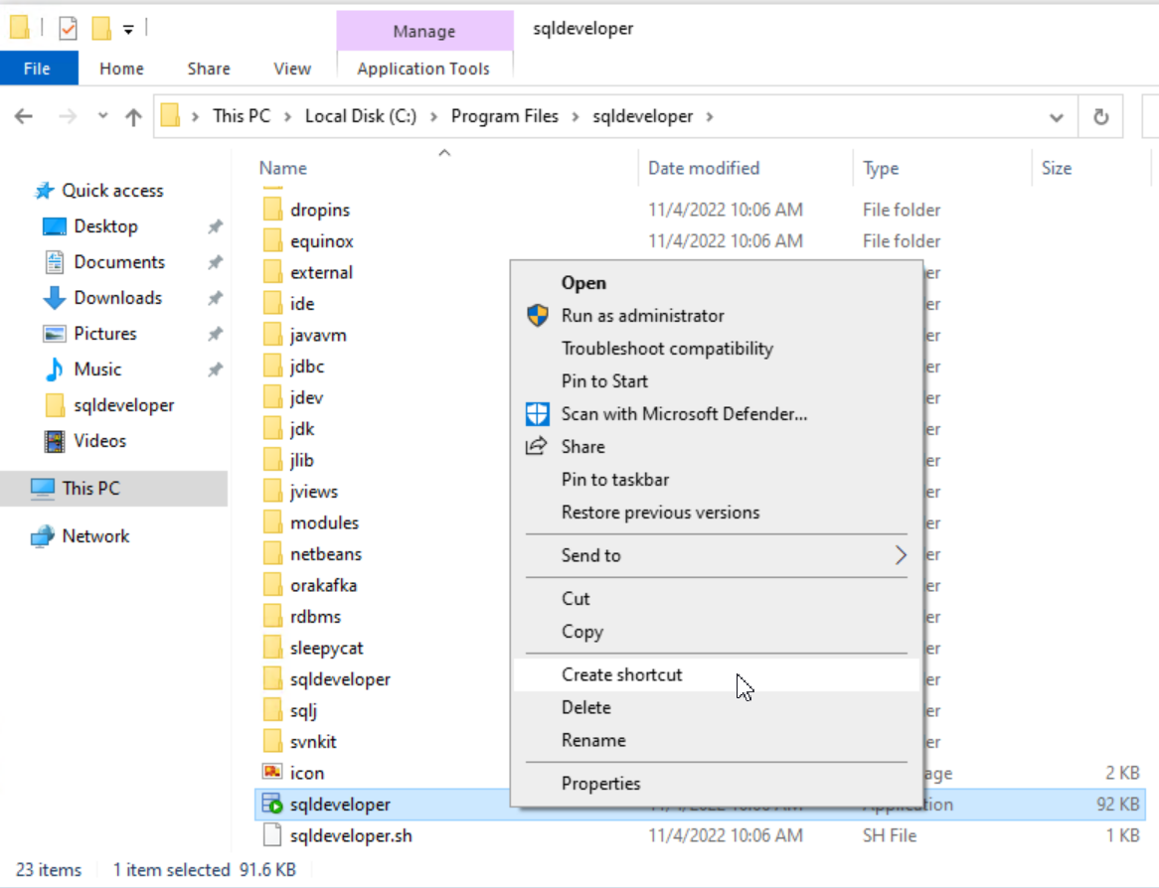Open Music in the navigation pane
This screenshot has width=1159, height=888.
(97, 370)
